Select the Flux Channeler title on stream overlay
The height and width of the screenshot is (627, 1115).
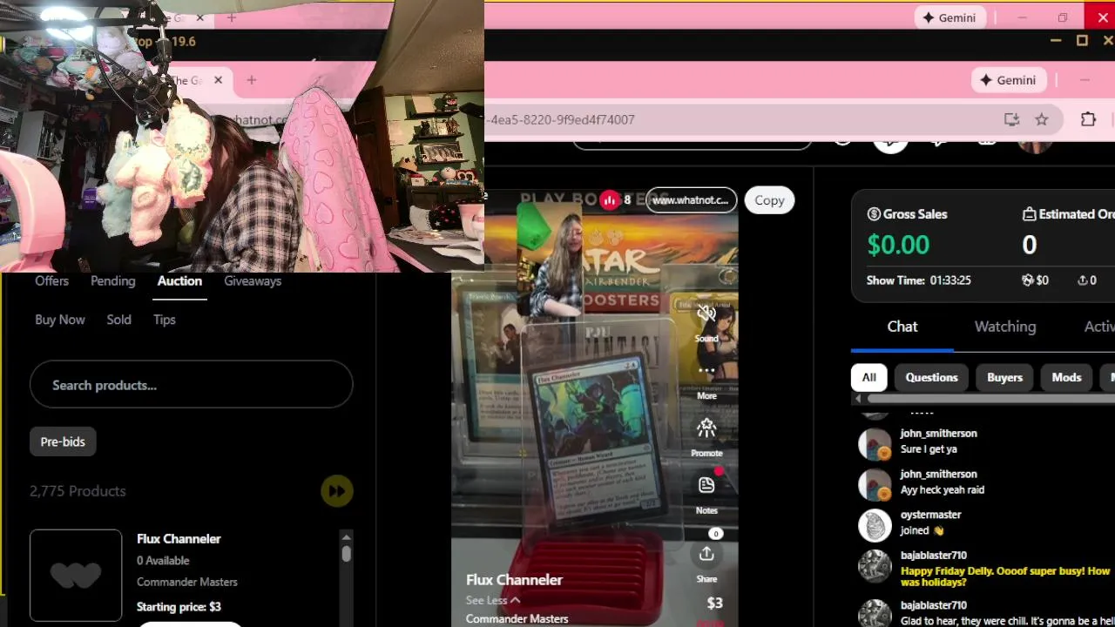point(514,580)
